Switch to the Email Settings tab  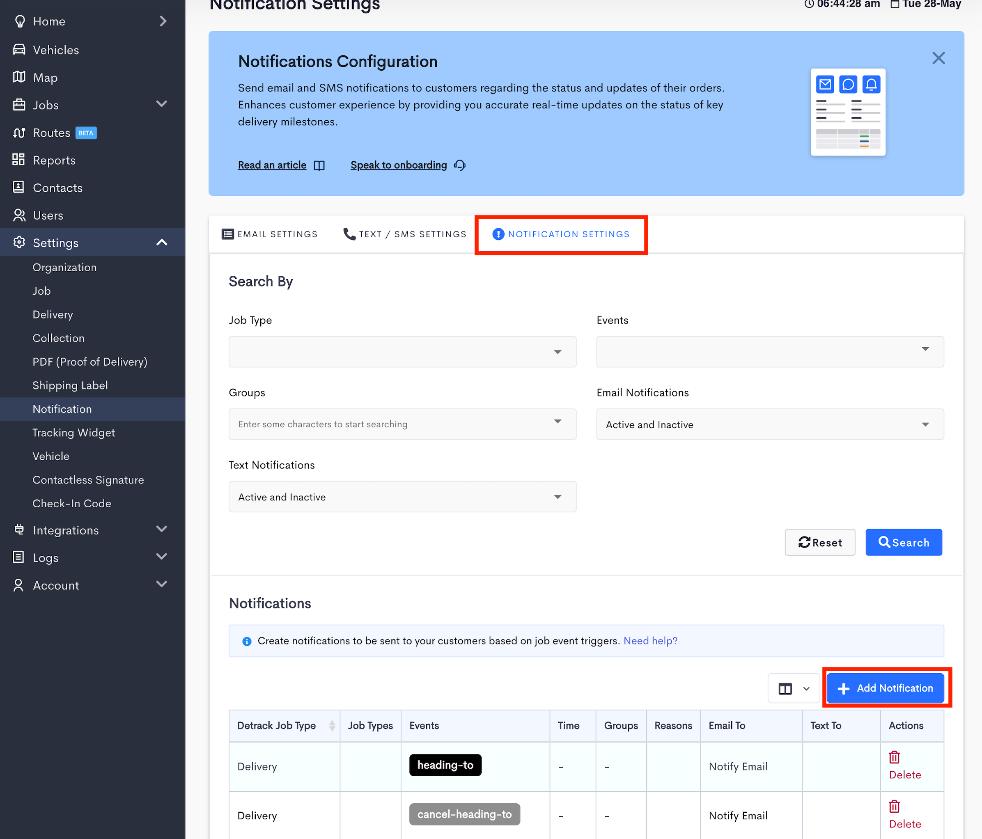pyautogui.click(x=270, y=234)
